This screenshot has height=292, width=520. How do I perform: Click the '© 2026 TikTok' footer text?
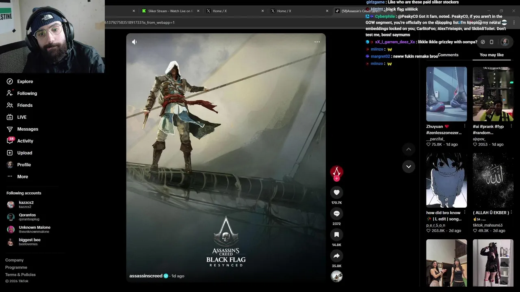point(17,281)
